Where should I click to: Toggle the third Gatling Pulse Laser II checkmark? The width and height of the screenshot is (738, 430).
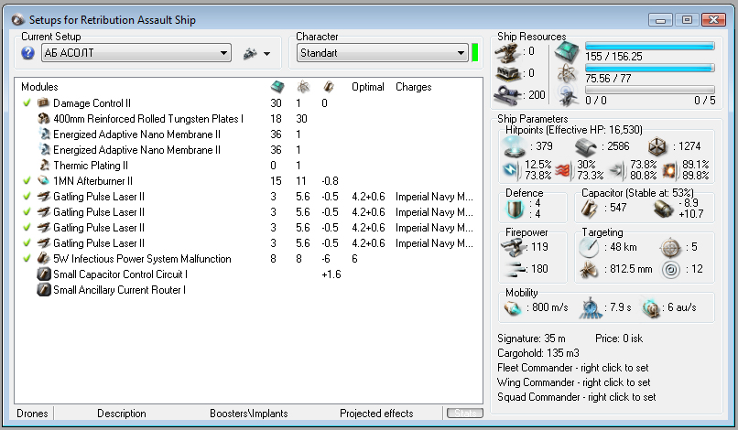tap(27, 227)
